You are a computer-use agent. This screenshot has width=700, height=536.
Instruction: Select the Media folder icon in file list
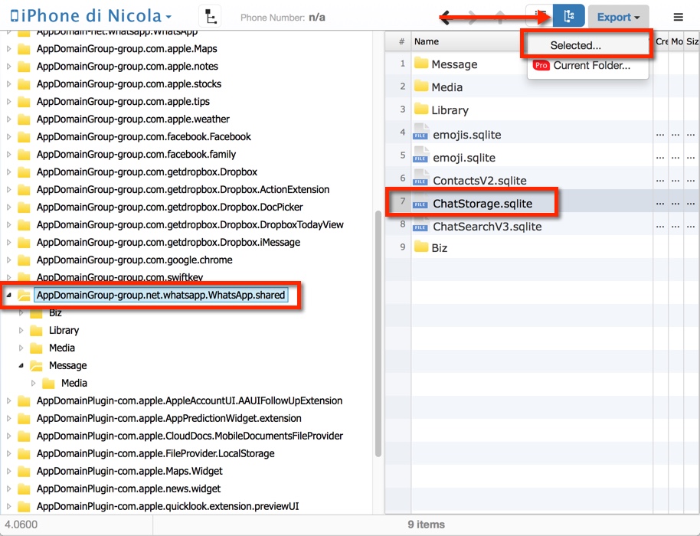coord(421,86)
